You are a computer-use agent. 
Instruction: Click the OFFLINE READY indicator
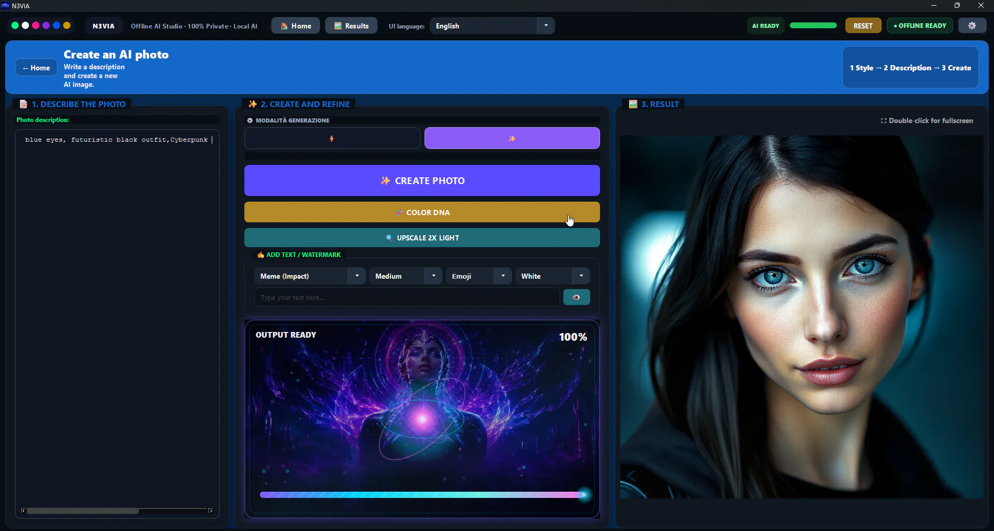pos(920,26)
